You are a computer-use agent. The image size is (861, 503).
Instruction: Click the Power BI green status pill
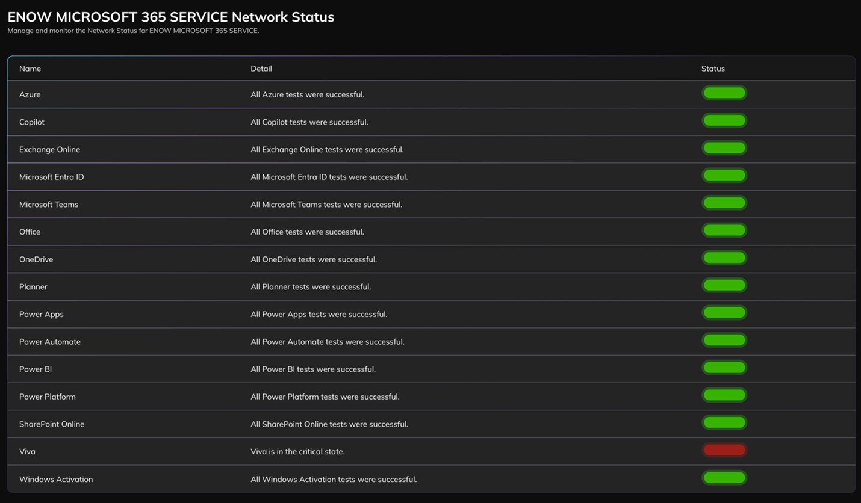tap(724, 368)
